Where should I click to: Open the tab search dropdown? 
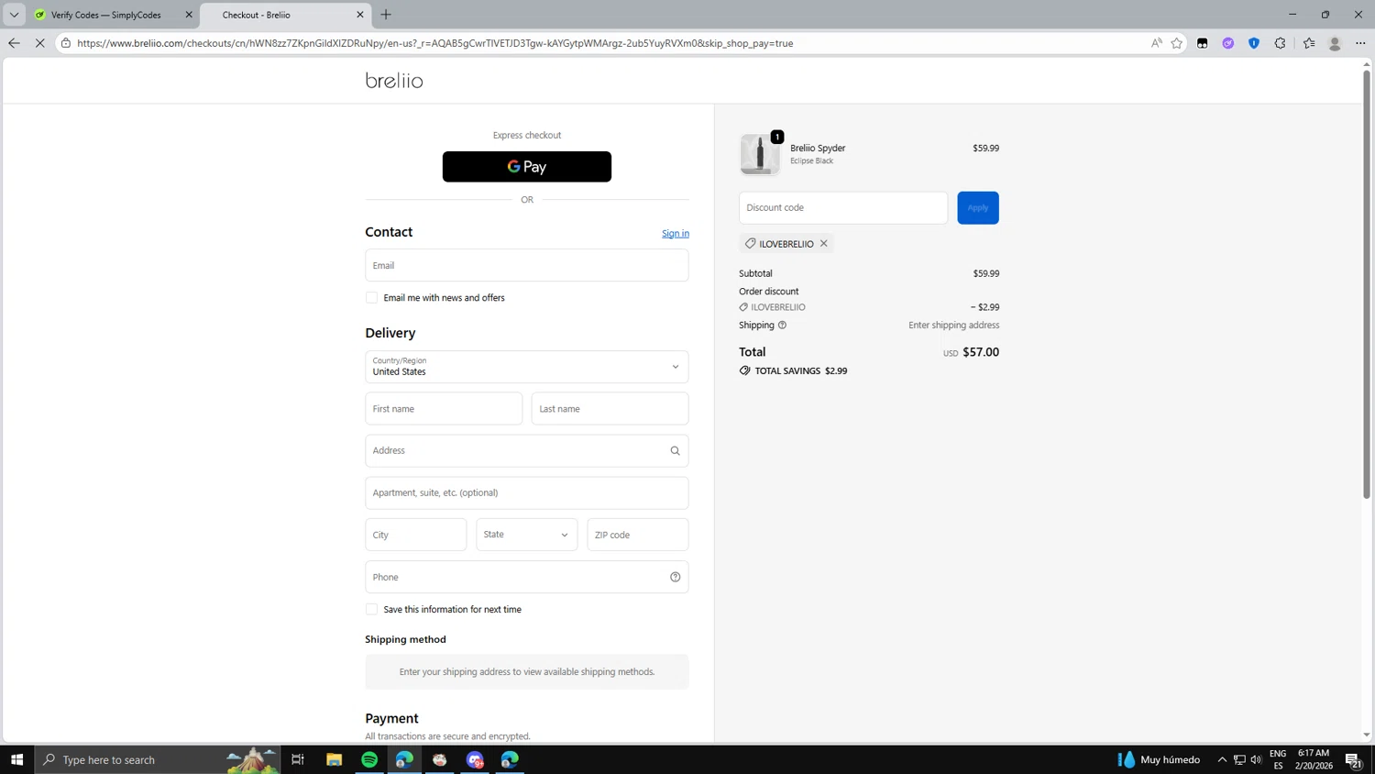14,15
